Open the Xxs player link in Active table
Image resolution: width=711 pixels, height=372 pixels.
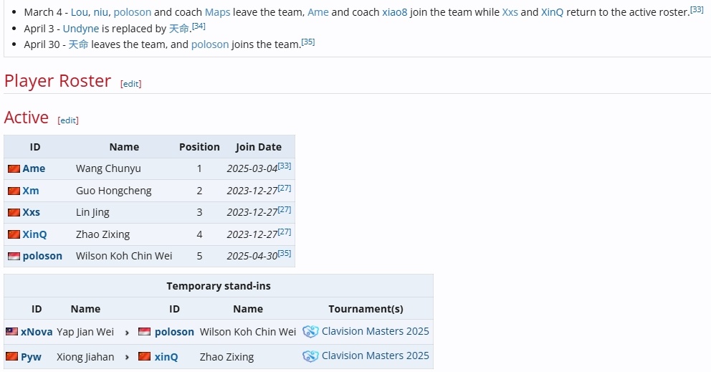click(x=32, y=212)
